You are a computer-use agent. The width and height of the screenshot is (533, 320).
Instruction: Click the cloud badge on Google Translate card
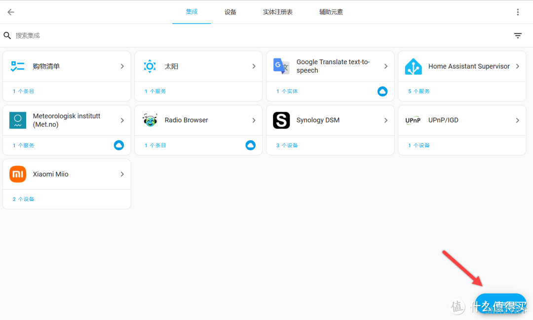382,91
